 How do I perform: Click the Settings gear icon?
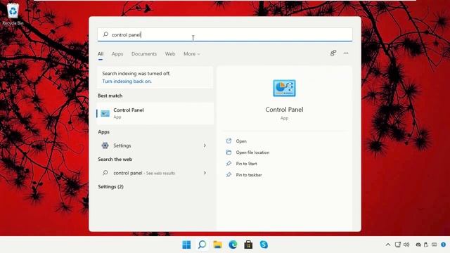[x=105, y=145]
